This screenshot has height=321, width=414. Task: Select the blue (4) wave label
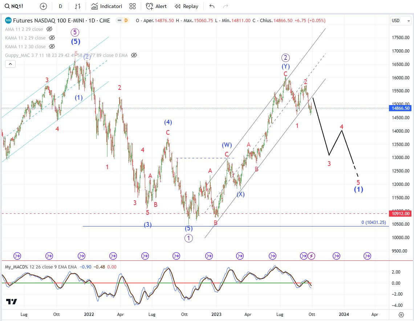tap(168, 122)
